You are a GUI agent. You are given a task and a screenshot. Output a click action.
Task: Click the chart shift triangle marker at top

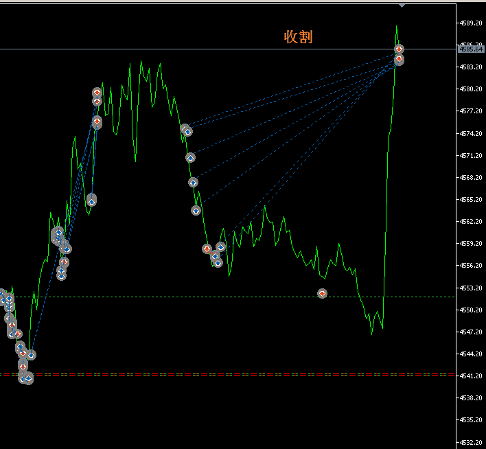coord(402,5)
